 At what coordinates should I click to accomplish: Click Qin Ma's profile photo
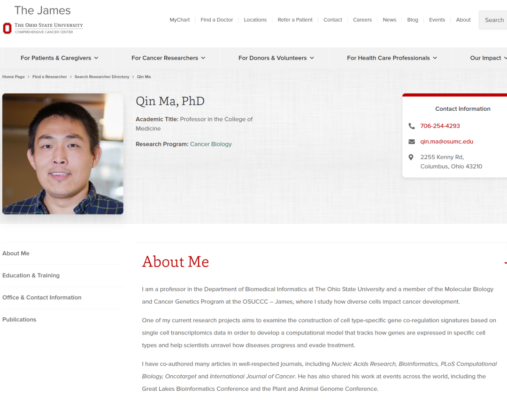[63, 154]
